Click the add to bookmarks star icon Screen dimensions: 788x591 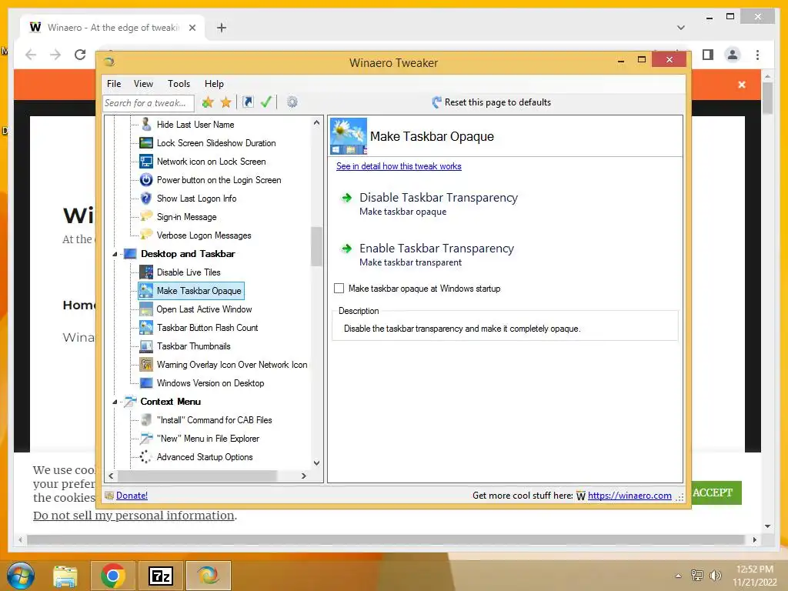208,102
